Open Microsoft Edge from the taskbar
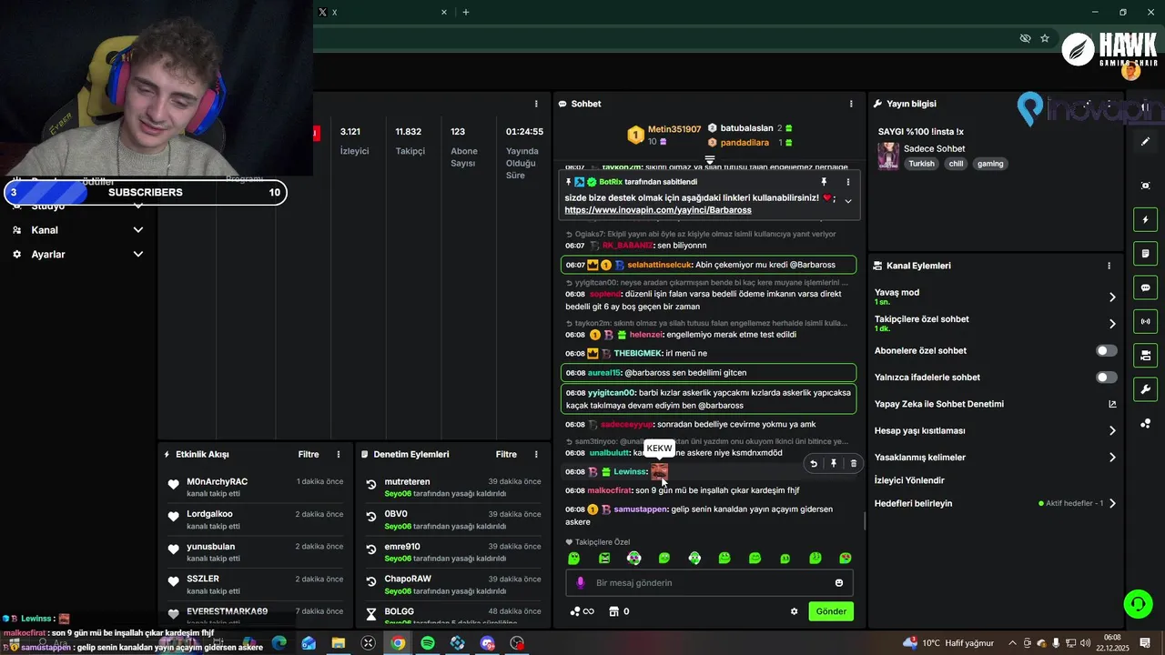Viewport: 1165px width, 655px height. (279, 643)
